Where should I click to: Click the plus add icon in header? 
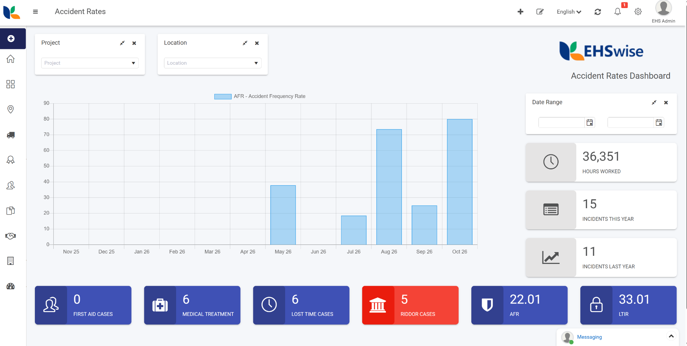pyautogui.click(x=520, y=12)
